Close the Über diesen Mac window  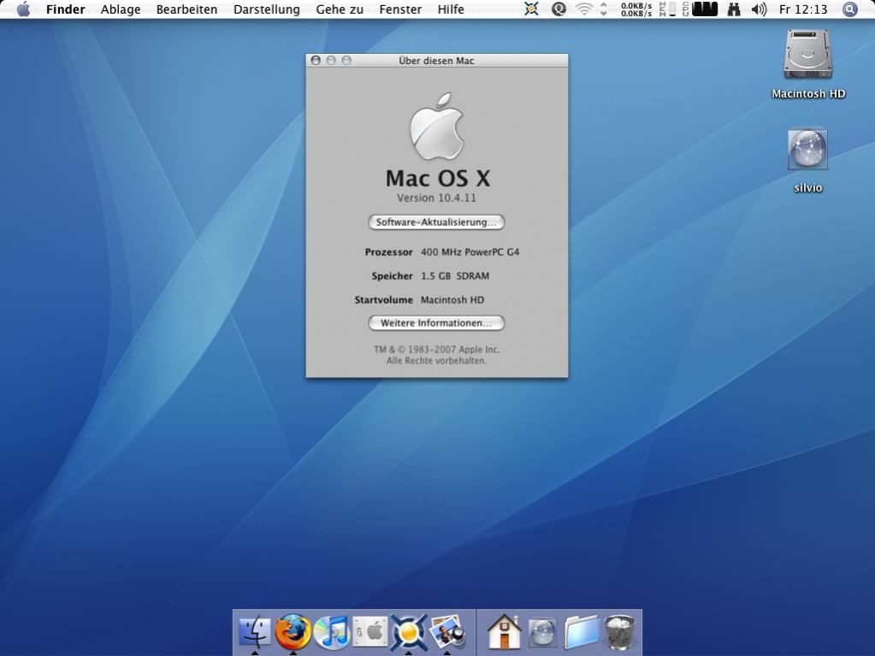[x=316, y=60]
